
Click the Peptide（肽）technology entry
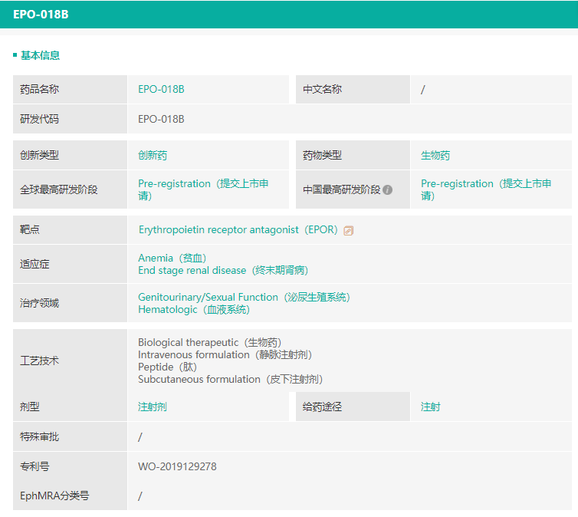point(167,367)
